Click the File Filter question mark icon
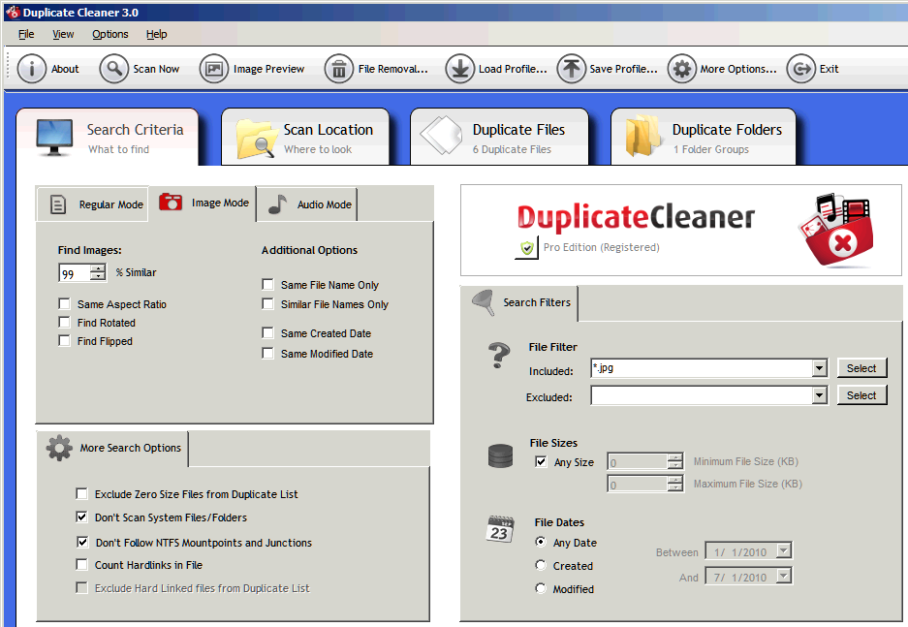Screen dimensions: 908x627 pos(499,355)
